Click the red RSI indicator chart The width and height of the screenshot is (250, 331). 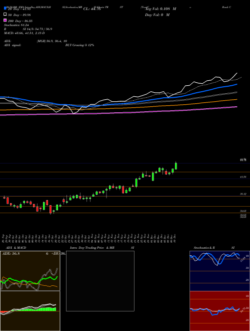(219, 311)
